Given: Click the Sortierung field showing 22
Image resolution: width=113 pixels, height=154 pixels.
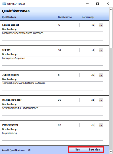Looking at the screenshot, I should pyautogui.click(x=89, y=125).
